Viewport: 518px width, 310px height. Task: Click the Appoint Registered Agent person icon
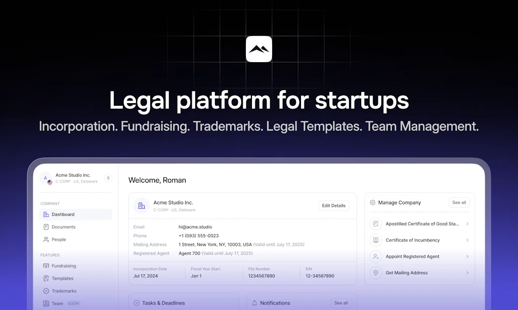(376, 256)
